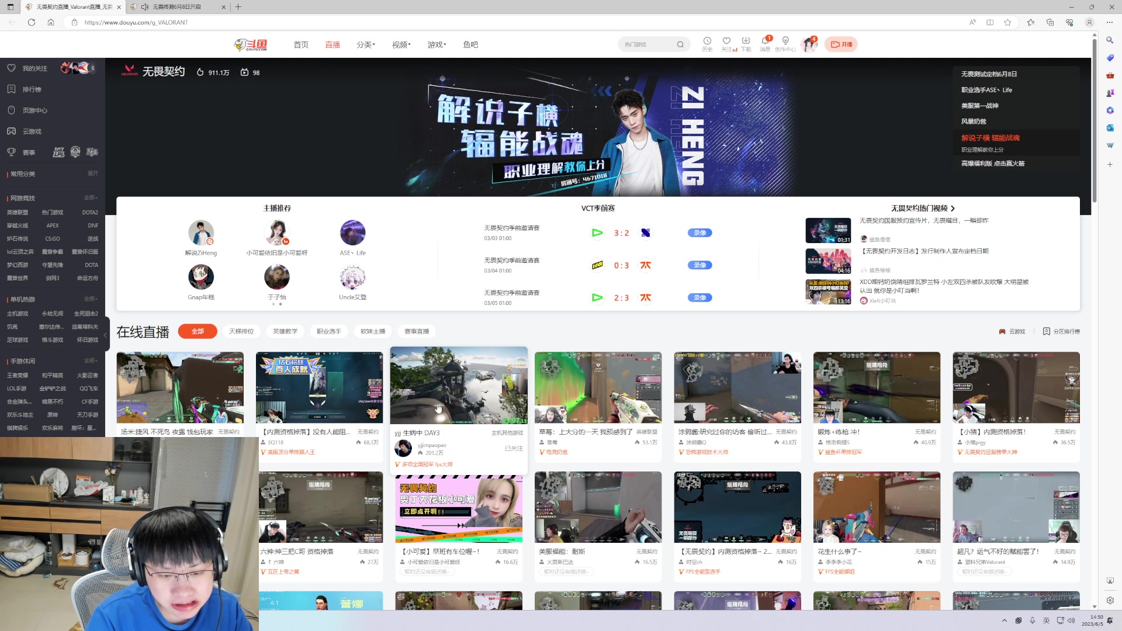Open 云游戏 gamepad icon in sidebar

[32, 131]
